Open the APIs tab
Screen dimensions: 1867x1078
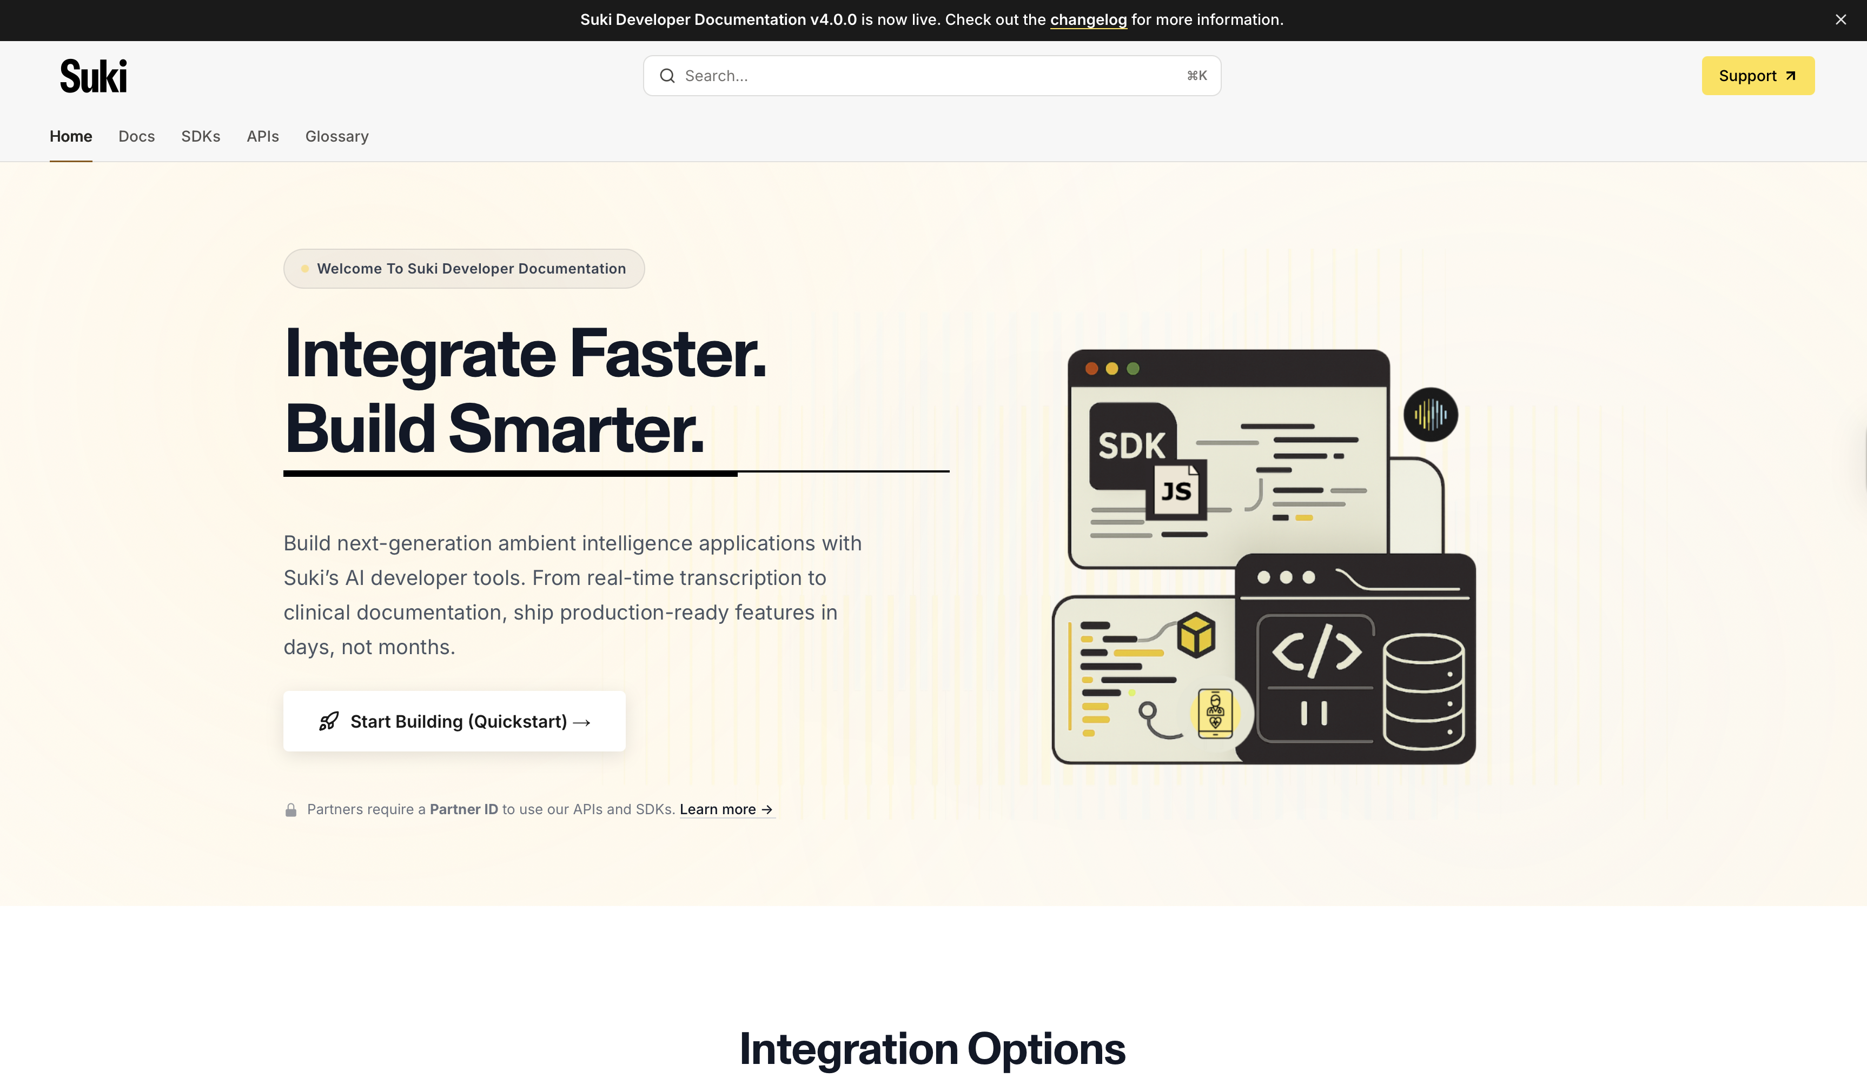262,136
